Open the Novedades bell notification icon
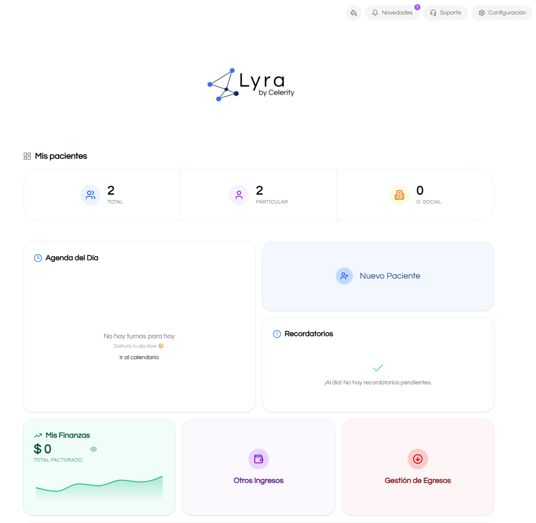 coord(375,12)
